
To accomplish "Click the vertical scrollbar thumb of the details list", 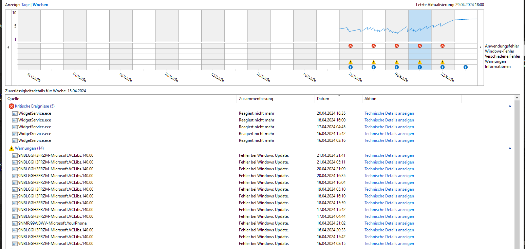I will [x=517, y=175].
